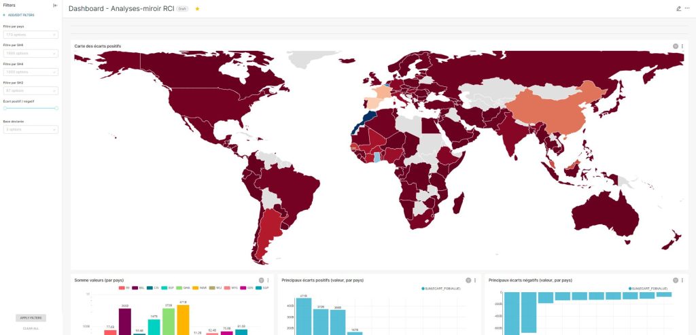Image resolution: width=696 pixels, height=335 pixels.
Task: Toggle the favorite star for this dashboard
Action: pyautogui.click(x=198, y=8)
